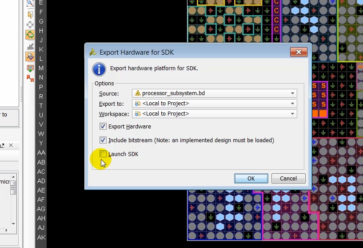Click row label AD in package ruler
Viewport: 363px width, 248px height.
pos(41,181)
